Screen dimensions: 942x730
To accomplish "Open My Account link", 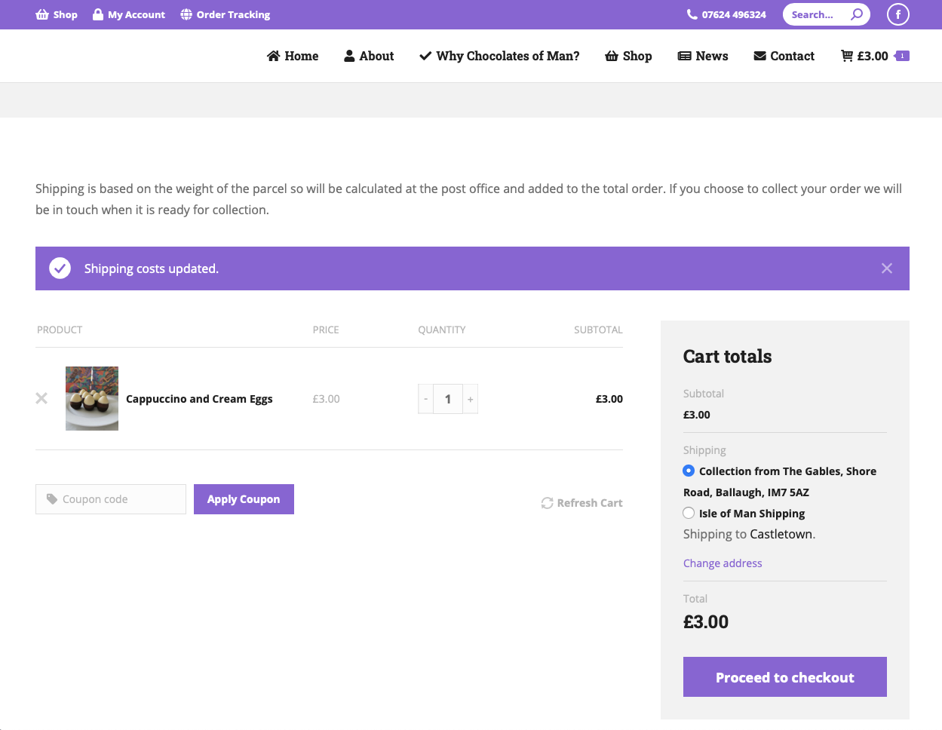I will pyautogui.click(x=129, y=14).
